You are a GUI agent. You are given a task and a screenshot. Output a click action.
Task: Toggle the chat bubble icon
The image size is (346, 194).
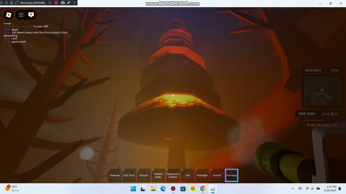(31, 15)
